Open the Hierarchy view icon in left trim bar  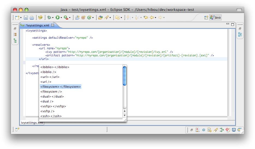[x=15, y=41]
